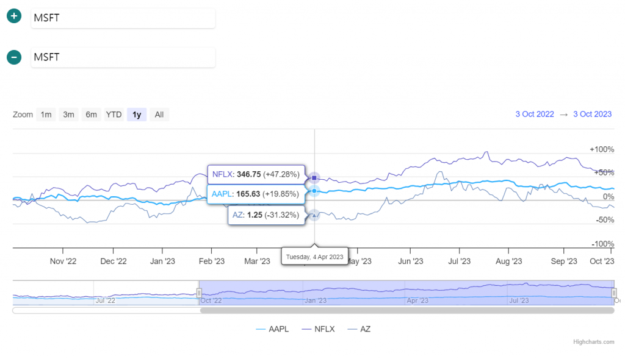Viewport: 625px width, 359px height.
Task: Toggle NFLX series in the legend
Action: (319, 329)
